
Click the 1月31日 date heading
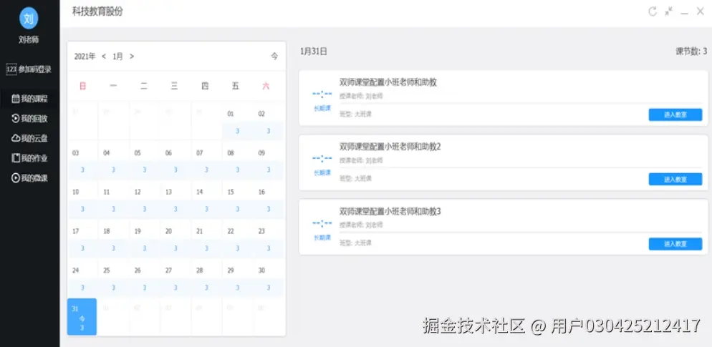(x=313, y=52)
